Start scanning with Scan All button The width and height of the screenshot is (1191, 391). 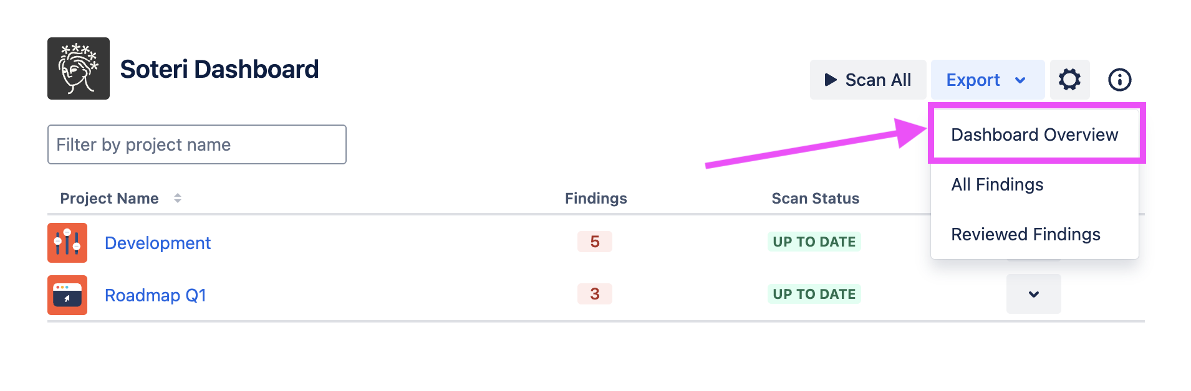[867, 80]
